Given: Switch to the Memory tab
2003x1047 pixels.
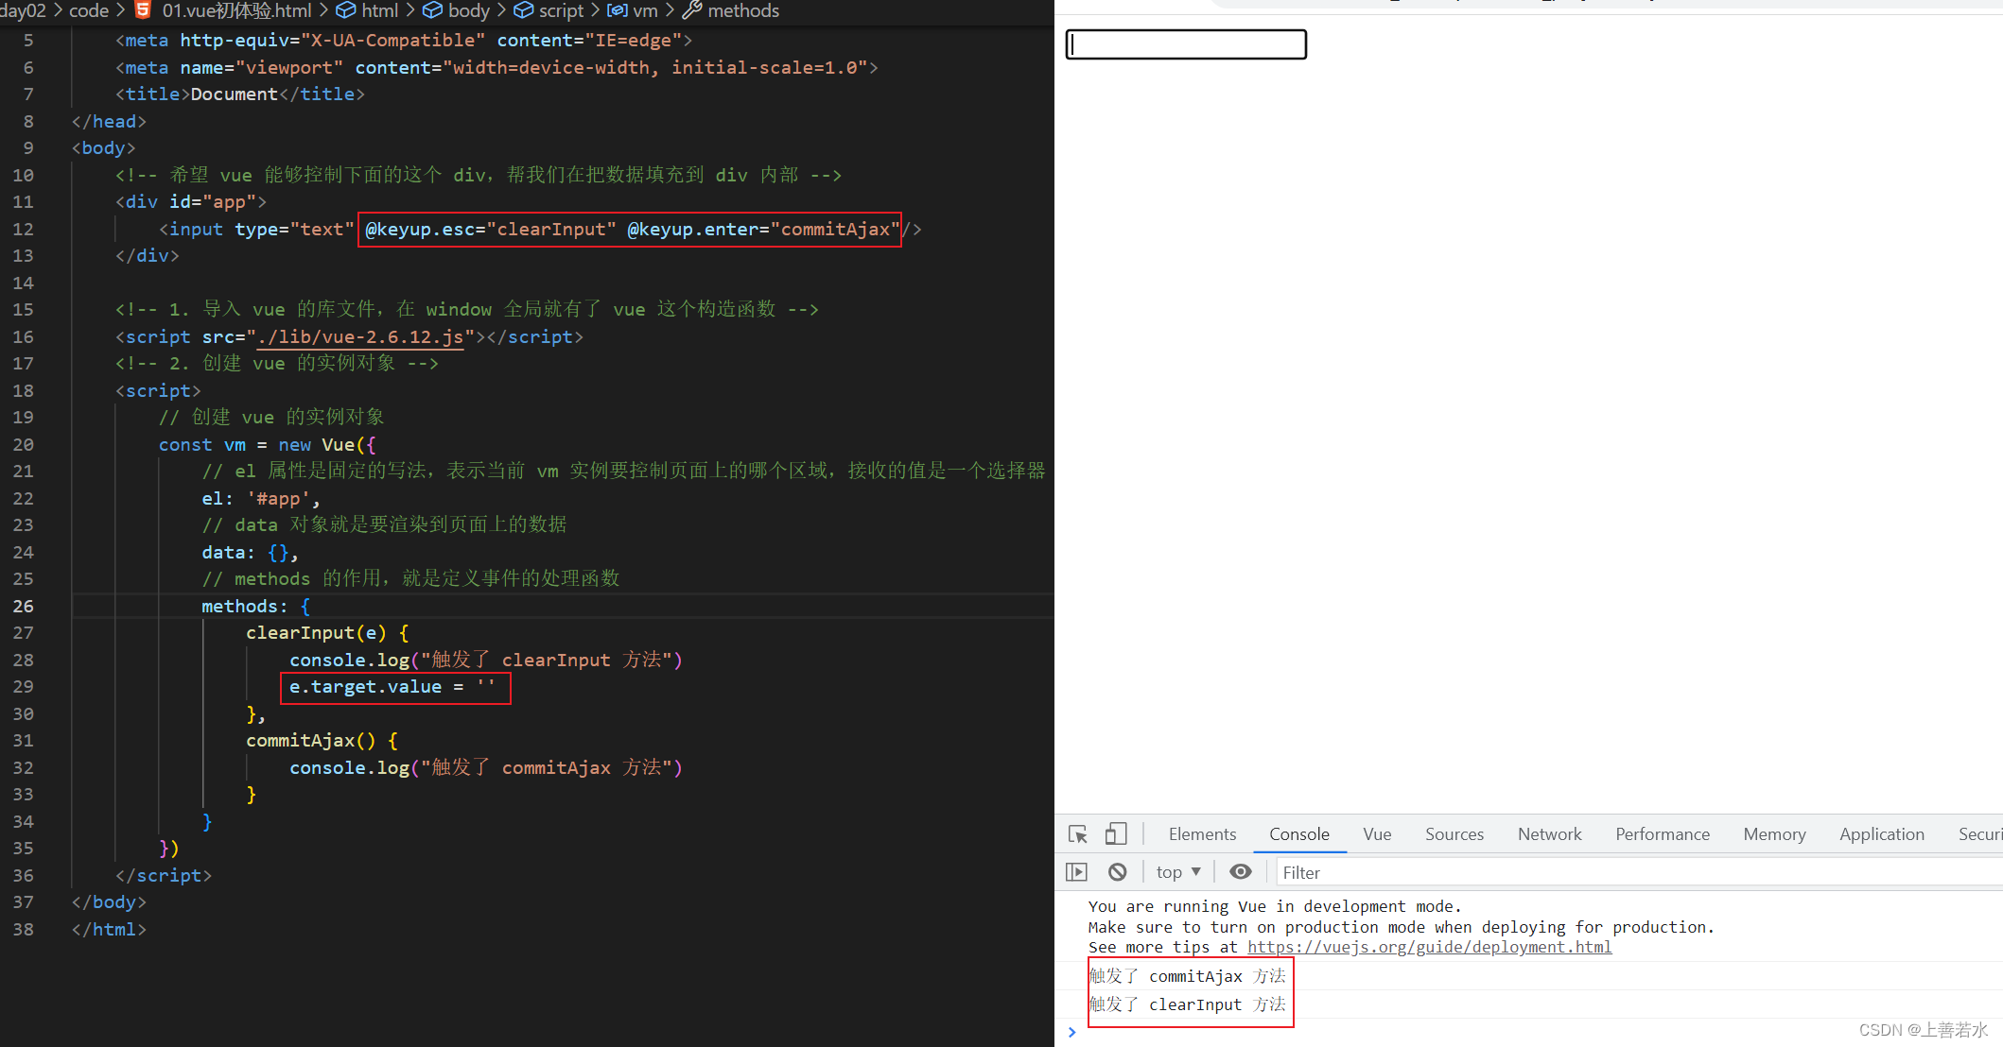Looking at the screenshot, I should pyautogui.click(x=1774, y=834).
